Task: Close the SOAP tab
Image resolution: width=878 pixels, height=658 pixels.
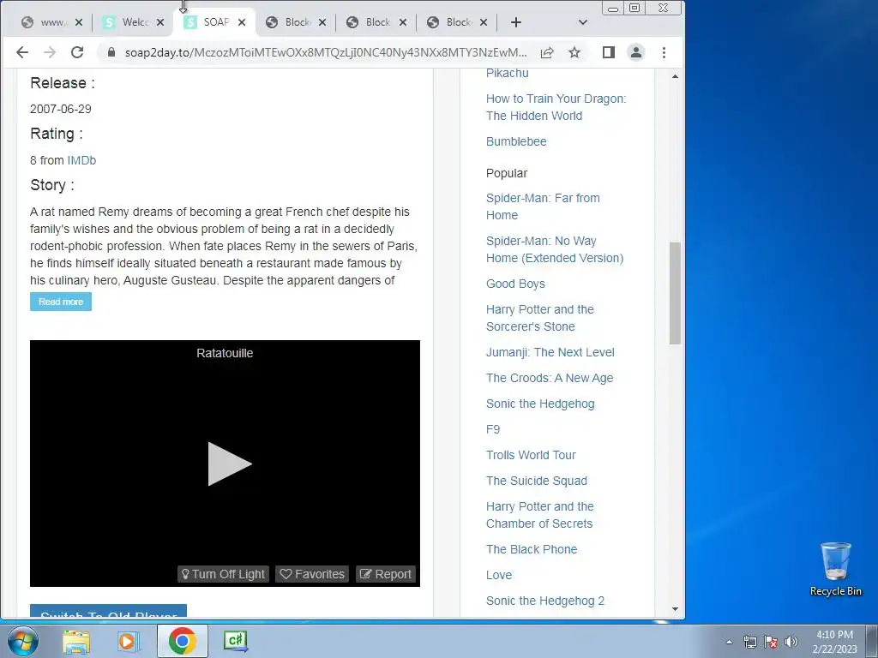Action: point(241,22)
